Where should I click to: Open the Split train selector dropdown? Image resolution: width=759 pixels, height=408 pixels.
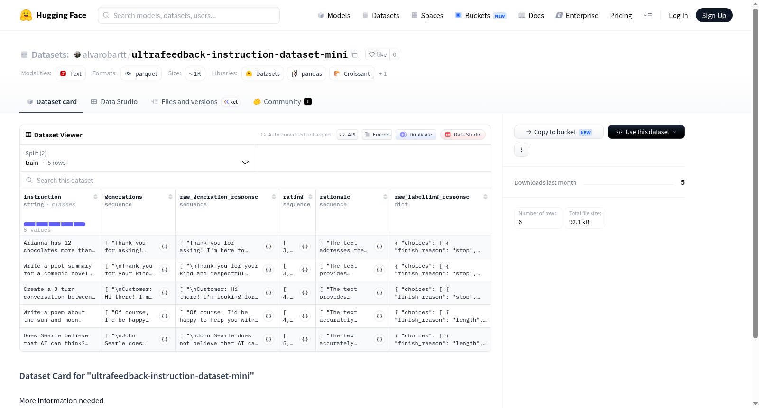[138, 158]
